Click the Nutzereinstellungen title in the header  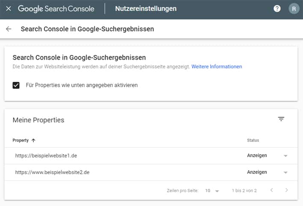146,9
